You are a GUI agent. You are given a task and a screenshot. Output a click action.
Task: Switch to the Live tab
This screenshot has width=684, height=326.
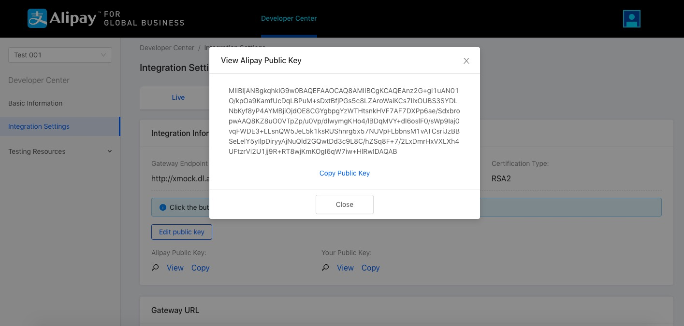[178, 97]
